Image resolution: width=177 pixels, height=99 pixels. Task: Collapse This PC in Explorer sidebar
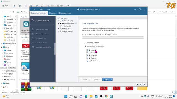click(x=1, y=47)
